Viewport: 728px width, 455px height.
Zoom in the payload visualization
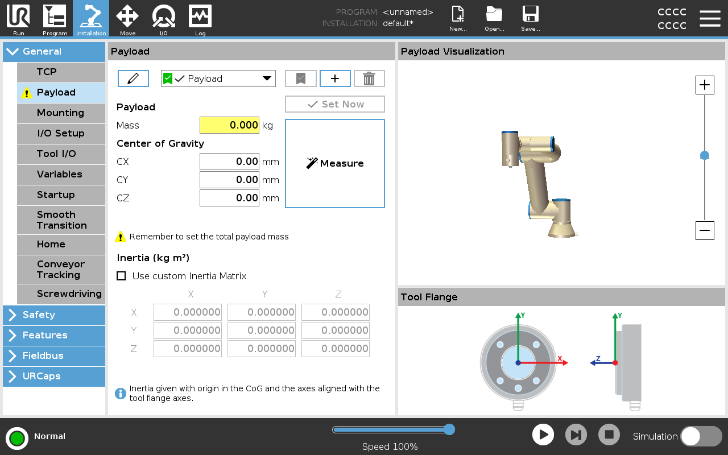[705, 85]
